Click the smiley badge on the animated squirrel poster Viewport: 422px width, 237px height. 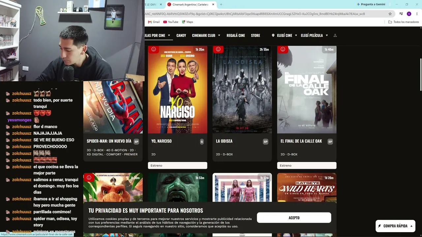tap(89, 178)
